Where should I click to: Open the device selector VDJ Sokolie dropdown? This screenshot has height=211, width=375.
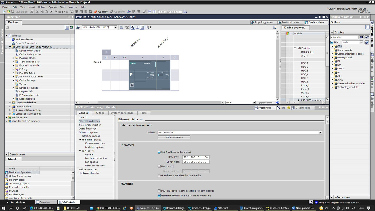pos(115,27)
